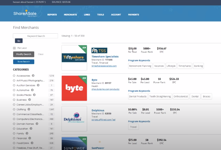
Task: Expand the Clothing category arrow icon
Action: pyautogui.click(x=29, y=109)
